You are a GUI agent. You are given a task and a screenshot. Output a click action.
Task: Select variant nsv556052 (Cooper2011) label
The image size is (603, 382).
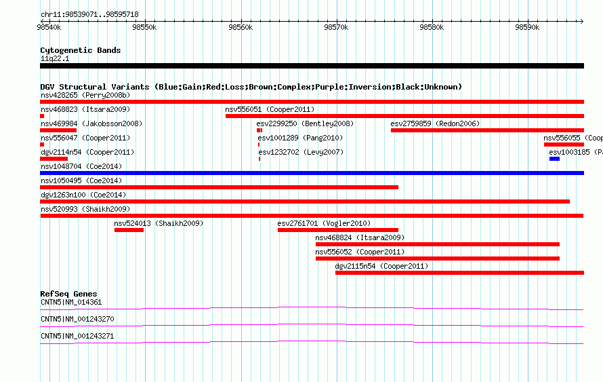360,252
